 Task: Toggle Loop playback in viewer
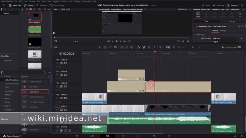click(x=130, y=41)
